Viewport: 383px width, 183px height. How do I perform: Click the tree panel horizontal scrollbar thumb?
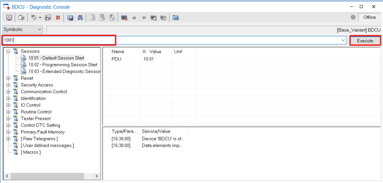point(47,176)
